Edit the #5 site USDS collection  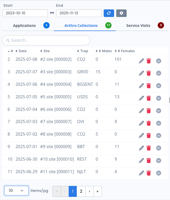click(x=141, y=98)
